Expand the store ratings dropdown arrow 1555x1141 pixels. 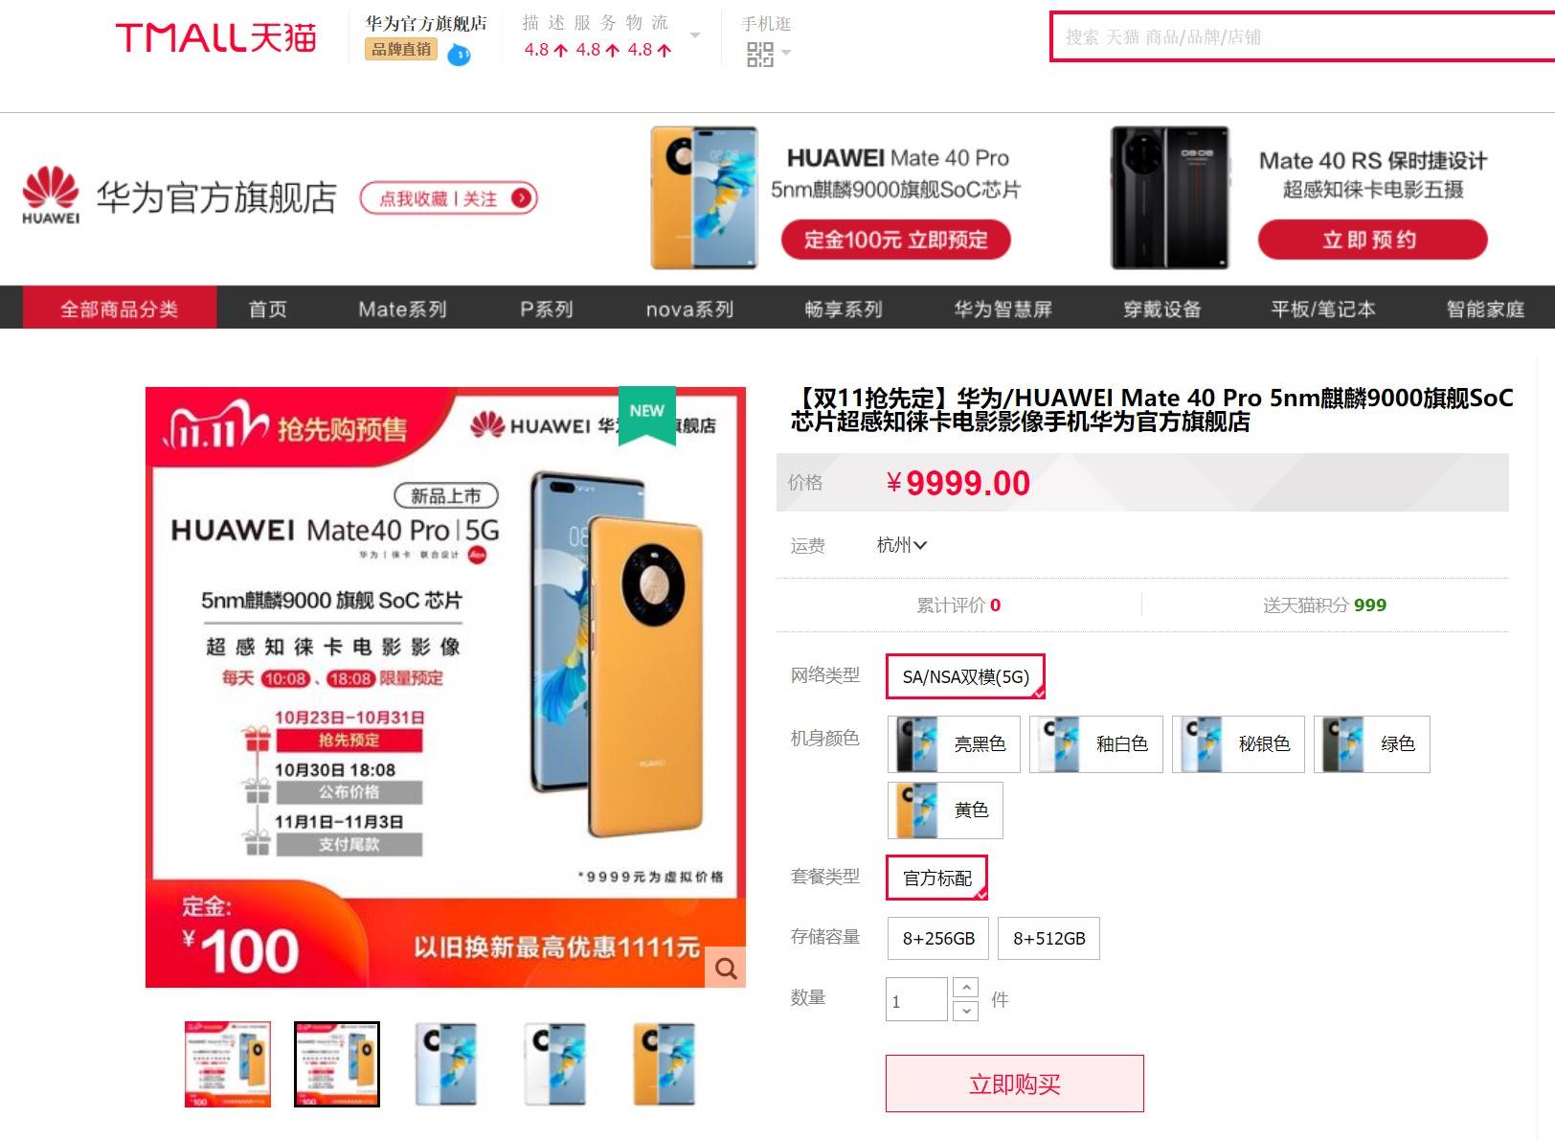click(695, 36)
